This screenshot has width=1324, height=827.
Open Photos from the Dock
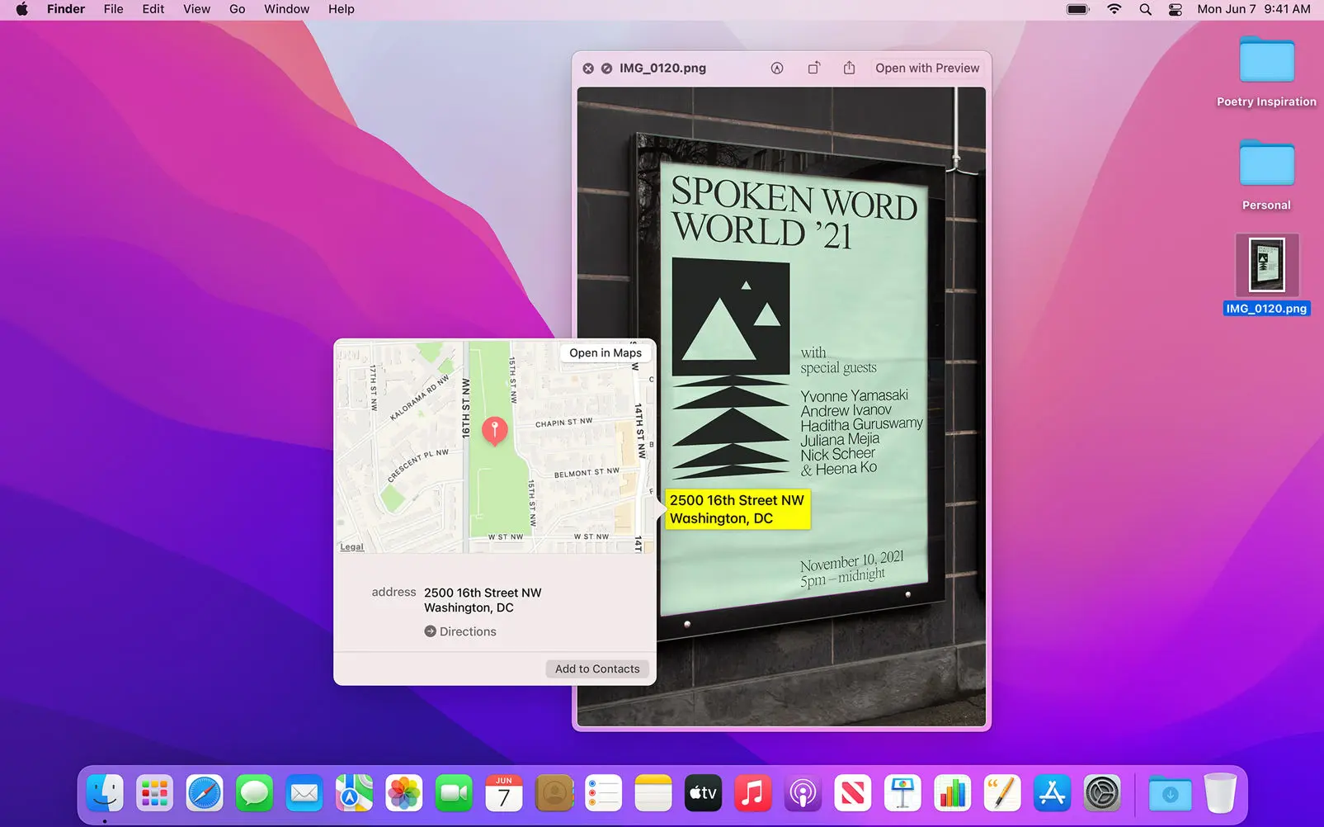404,794
